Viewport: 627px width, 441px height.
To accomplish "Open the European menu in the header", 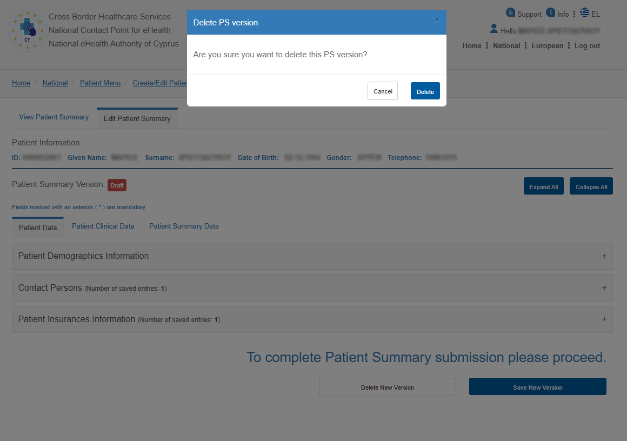I will [x=547, y=46].
